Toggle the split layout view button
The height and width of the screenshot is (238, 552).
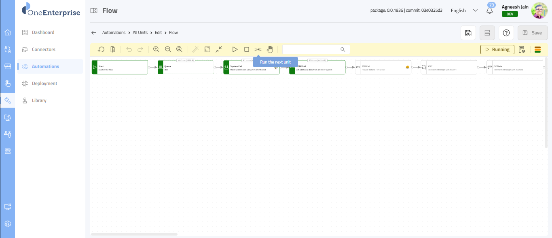[487, 33]
